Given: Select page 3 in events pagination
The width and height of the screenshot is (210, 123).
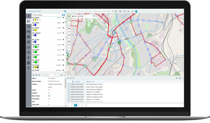Looking at the screenshot, I should pyautogui.click(x=83, y=105).
